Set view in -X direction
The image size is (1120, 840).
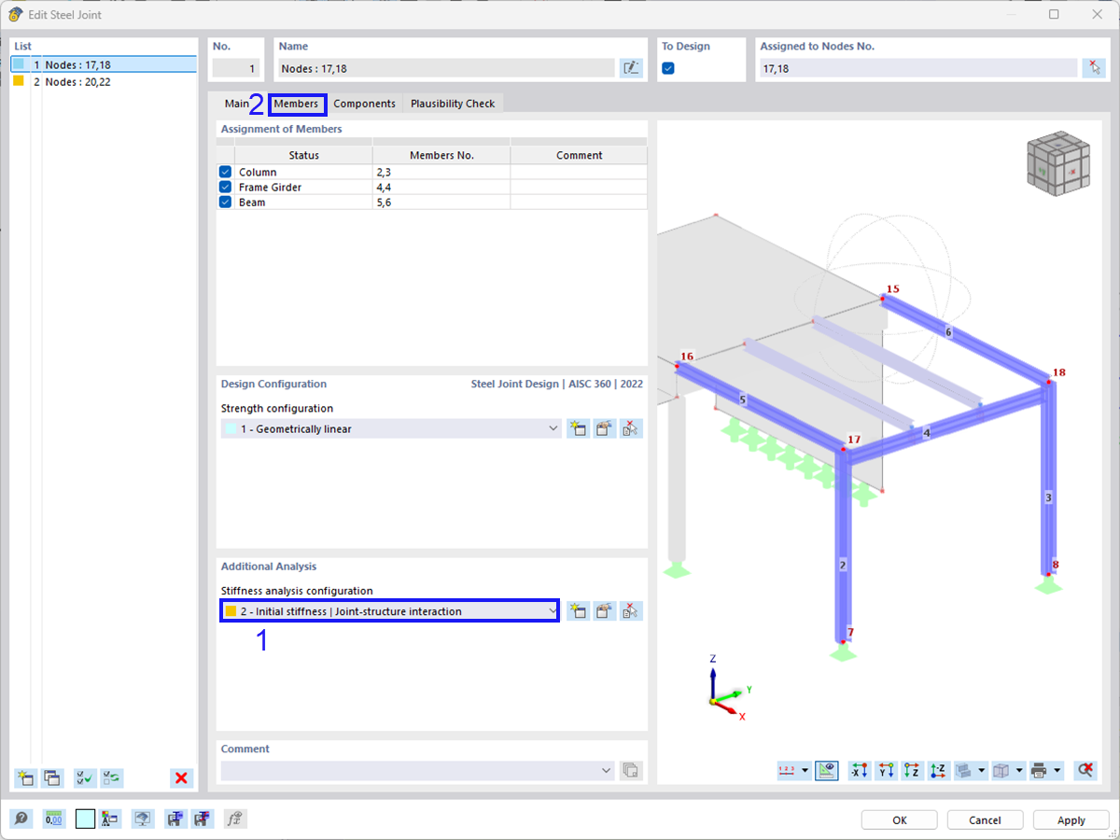pyautogui.click(x=859, y=770)
